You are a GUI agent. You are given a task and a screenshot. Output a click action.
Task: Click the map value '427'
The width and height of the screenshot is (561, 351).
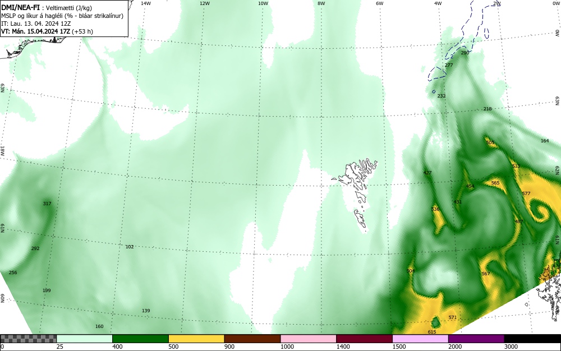click(x=427, y=173)
